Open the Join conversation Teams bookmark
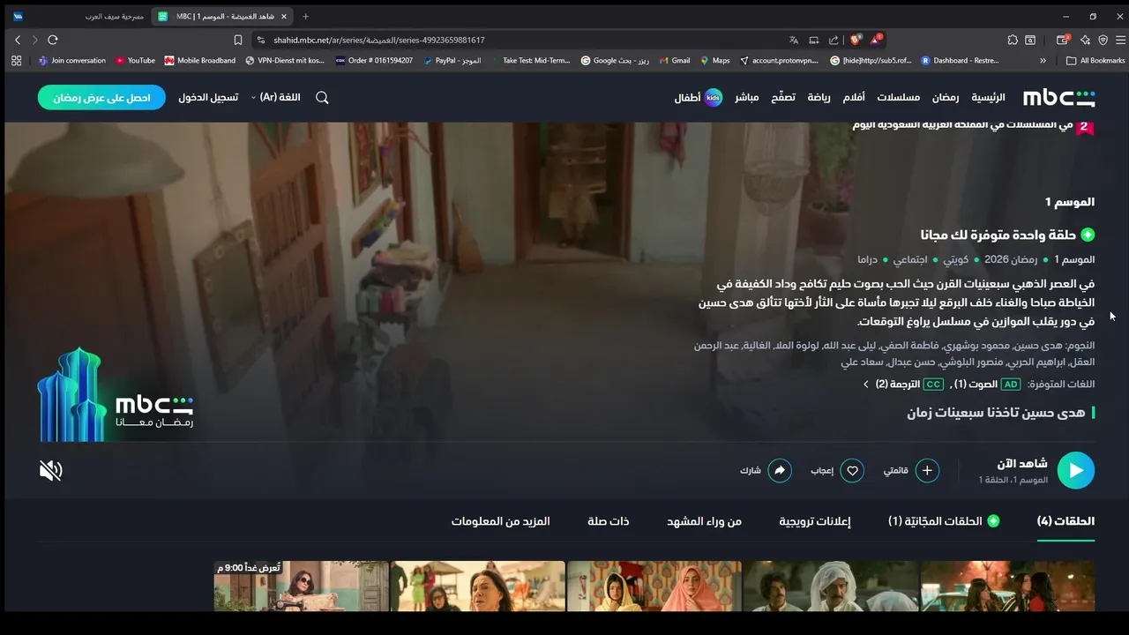 tap(71, 61)
